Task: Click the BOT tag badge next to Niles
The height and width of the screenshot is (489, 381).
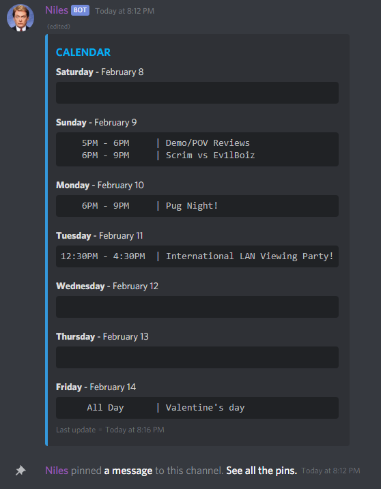Action: [81, 10]
